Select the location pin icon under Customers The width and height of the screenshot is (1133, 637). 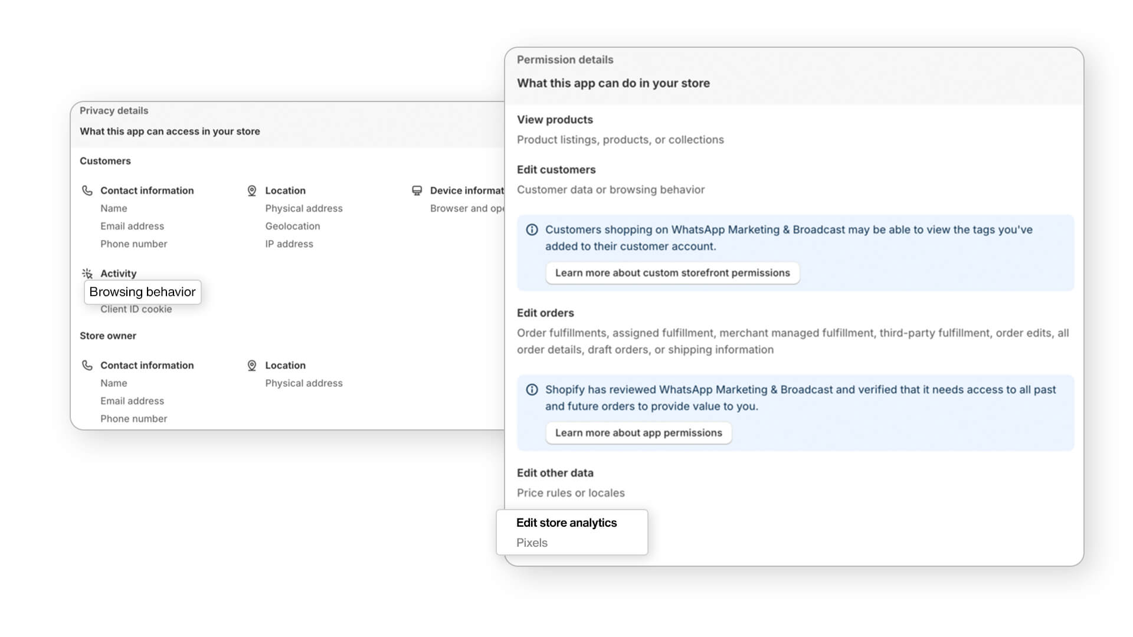pyautogui.click(x=251, y=190)
